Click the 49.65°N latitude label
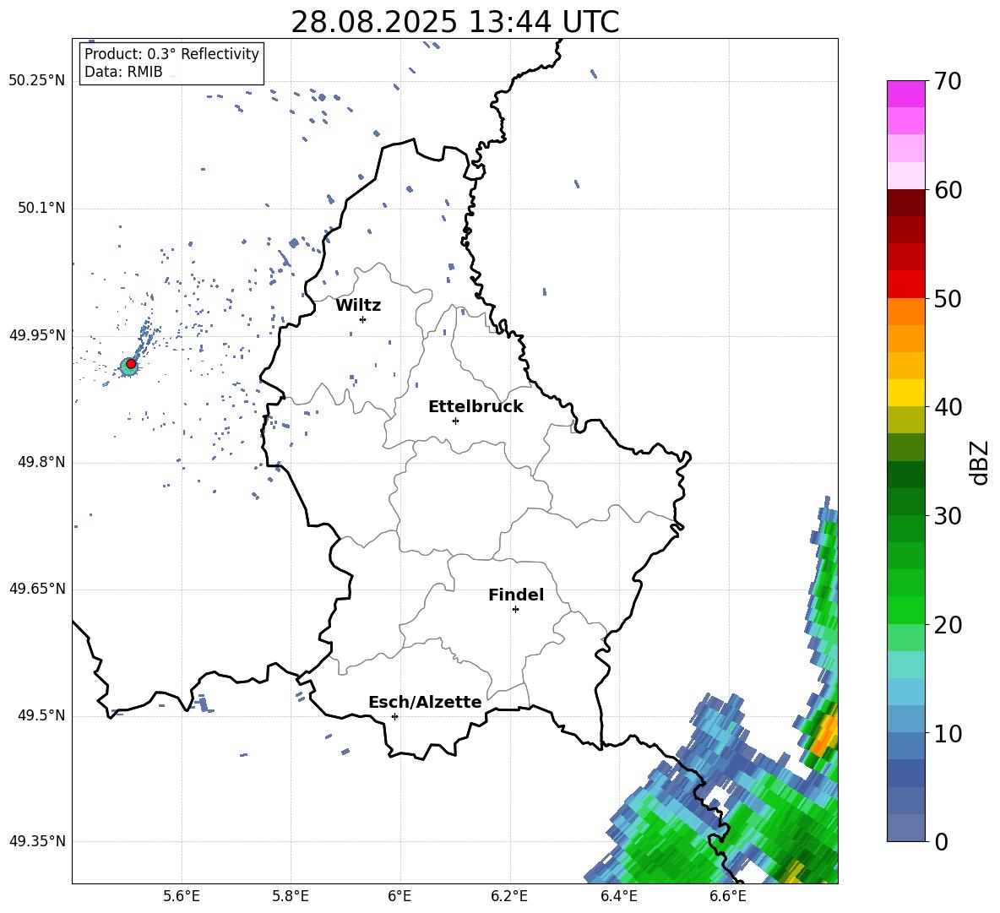 coord(37,589)
